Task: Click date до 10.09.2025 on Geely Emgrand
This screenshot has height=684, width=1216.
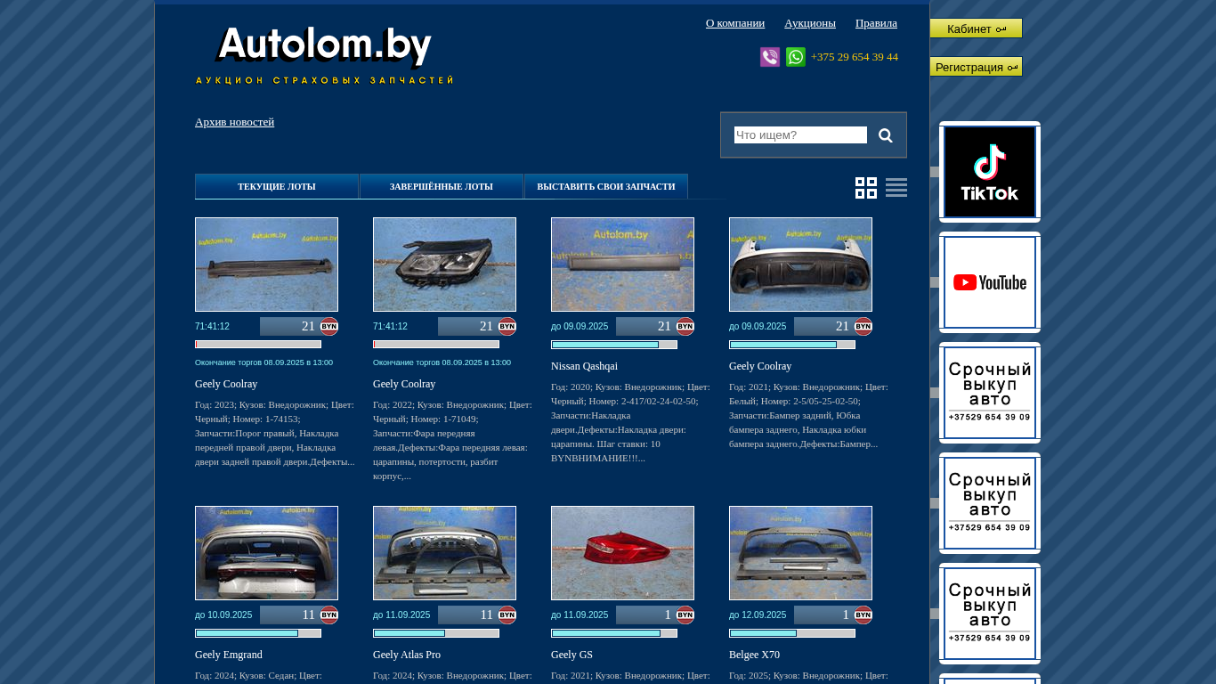Action: point(223,615)
